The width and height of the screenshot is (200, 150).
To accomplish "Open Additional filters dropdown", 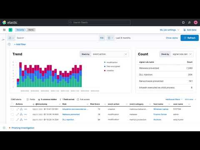I will (174, 99).
